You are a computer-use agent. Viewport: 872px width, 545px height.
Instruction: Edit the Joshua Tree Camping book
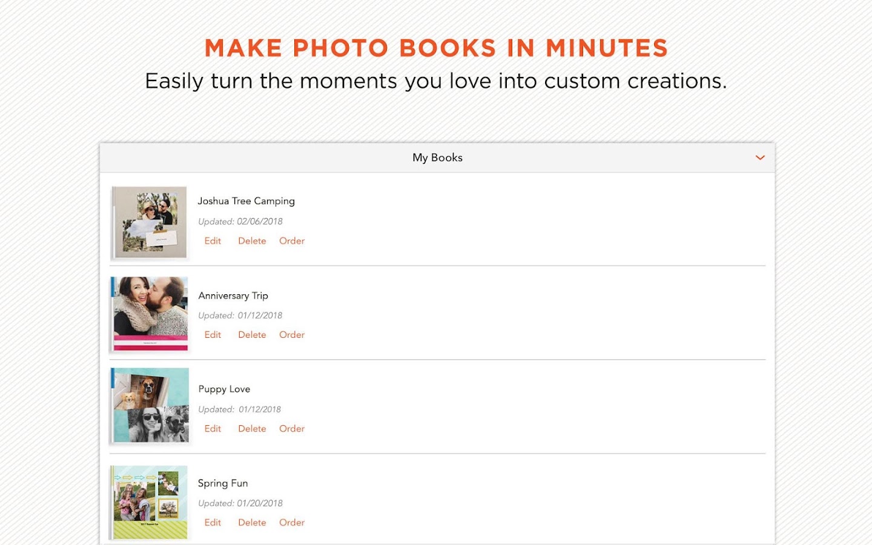(x=213, y=241)
